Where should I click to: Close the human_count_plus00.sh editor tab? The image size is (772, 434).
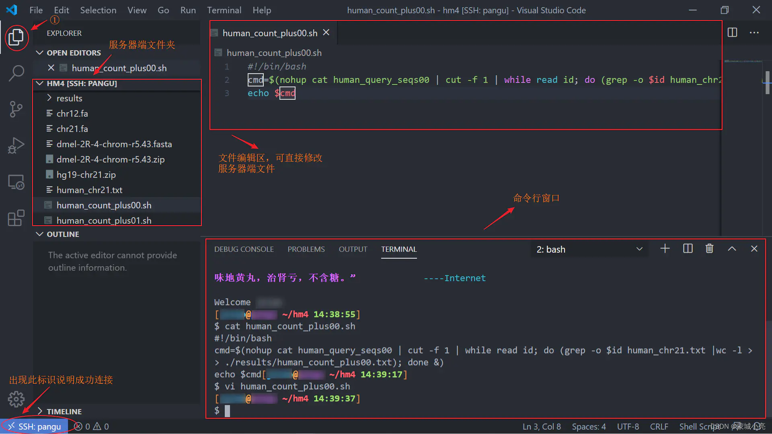pos(326,33)
